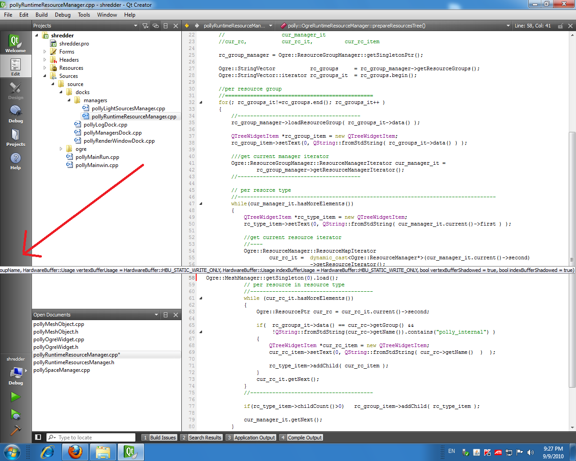Toggle synchronize with editor link icon
This screenshot has height=461, width=576.
156,26
